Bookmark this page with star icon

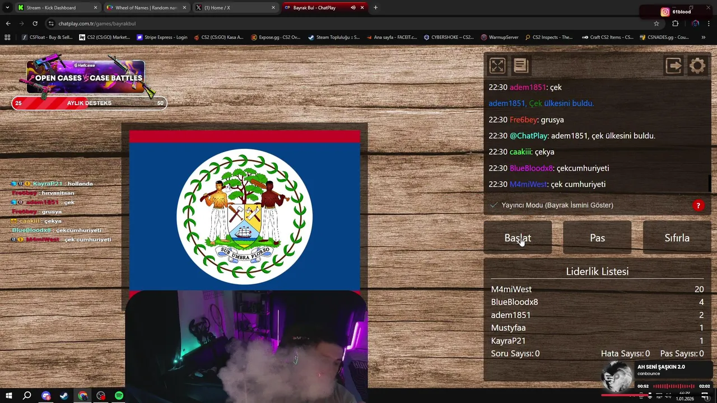[x=657, y=24]
